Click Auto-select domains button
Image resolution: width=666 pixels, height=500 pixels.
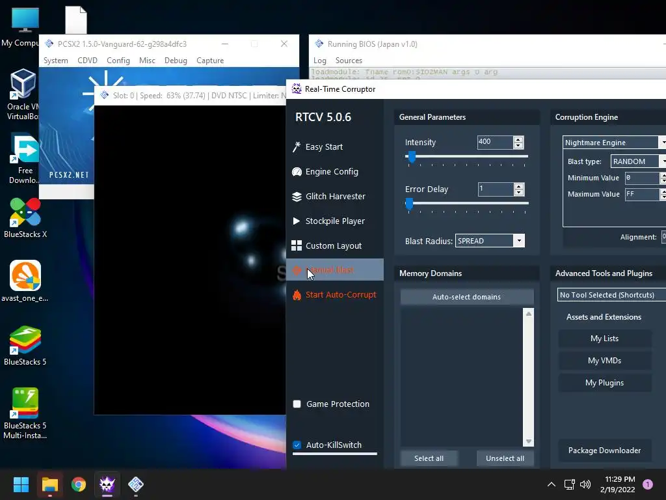pos(466,297)
